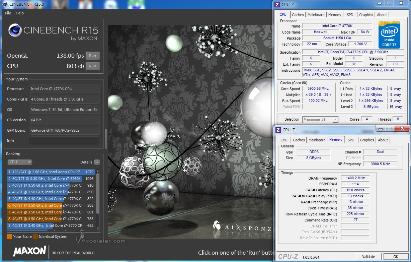Click the memory Size value "8 GBytes"

(x=314, y=158)
